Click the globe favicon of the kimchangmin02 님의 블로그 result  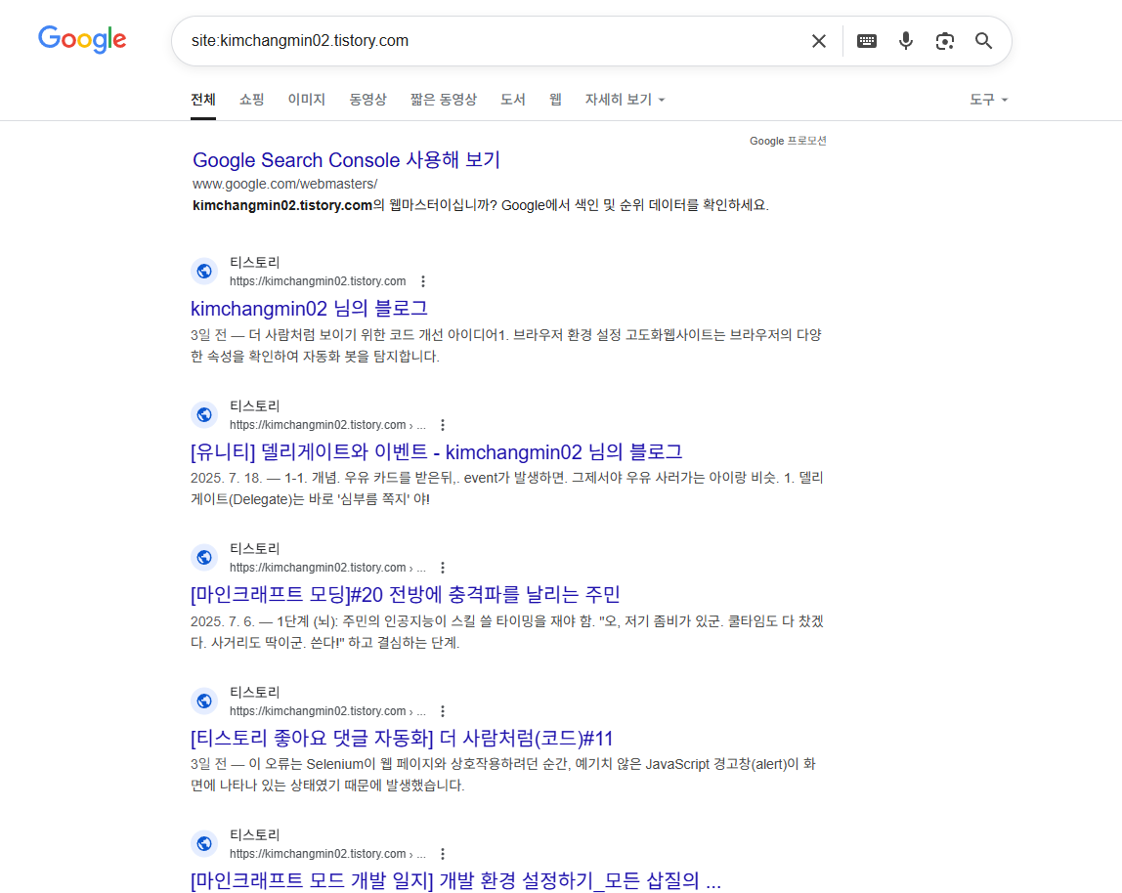pos(204,272)
